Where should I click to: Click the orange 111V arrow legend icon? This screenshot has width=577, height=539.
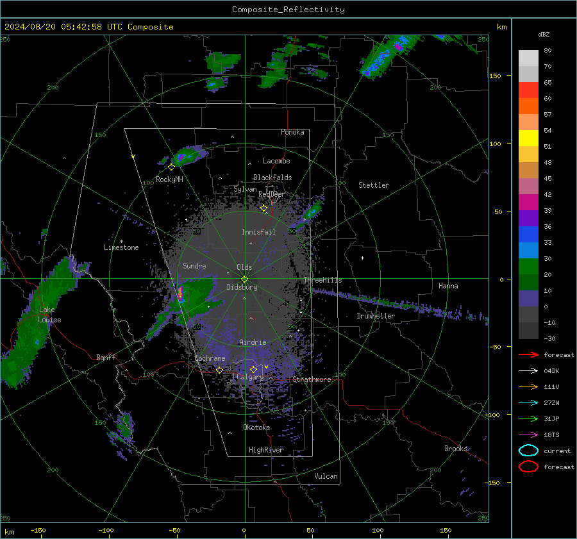point(528,386)
